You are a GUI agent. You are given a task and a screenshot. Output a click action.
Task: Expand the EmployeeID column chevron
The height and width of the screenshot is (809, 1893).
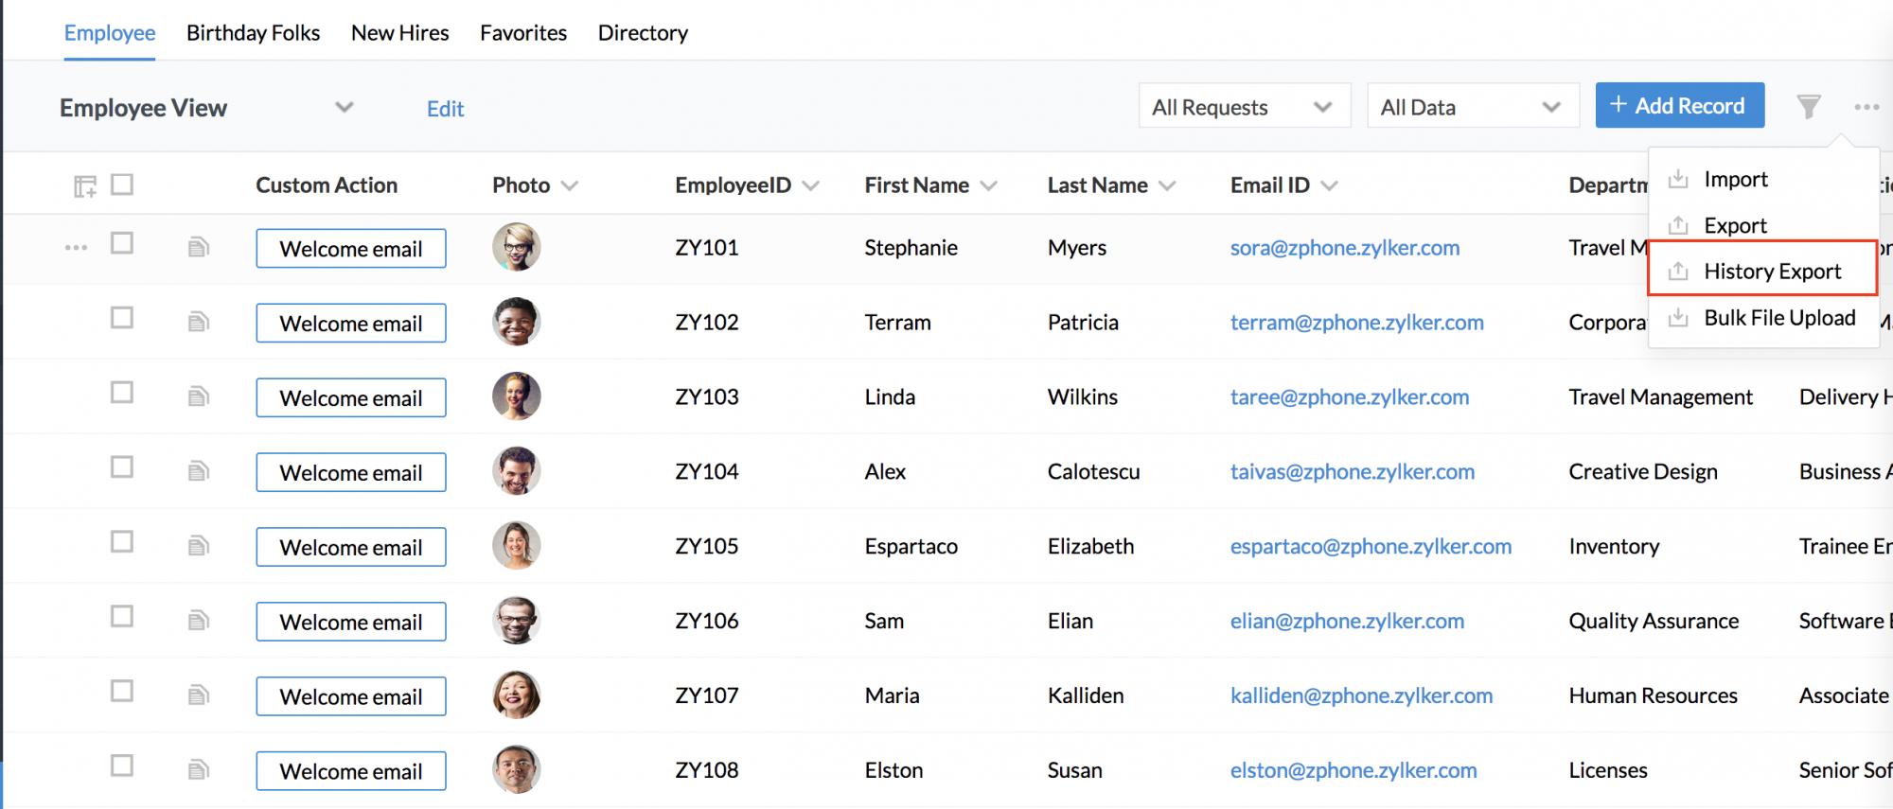tap(811, 185)
